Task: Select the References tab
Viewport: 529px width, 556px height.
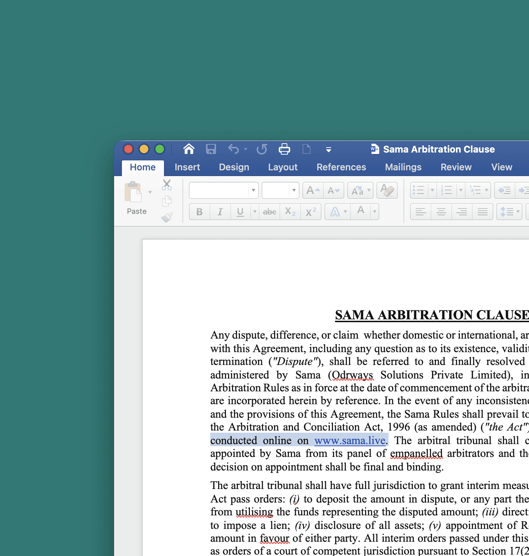Action: pyautogui.click(x=341, y=167)
